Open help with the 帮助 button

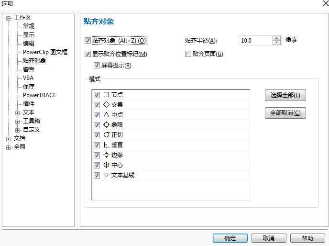click(307, 238)
